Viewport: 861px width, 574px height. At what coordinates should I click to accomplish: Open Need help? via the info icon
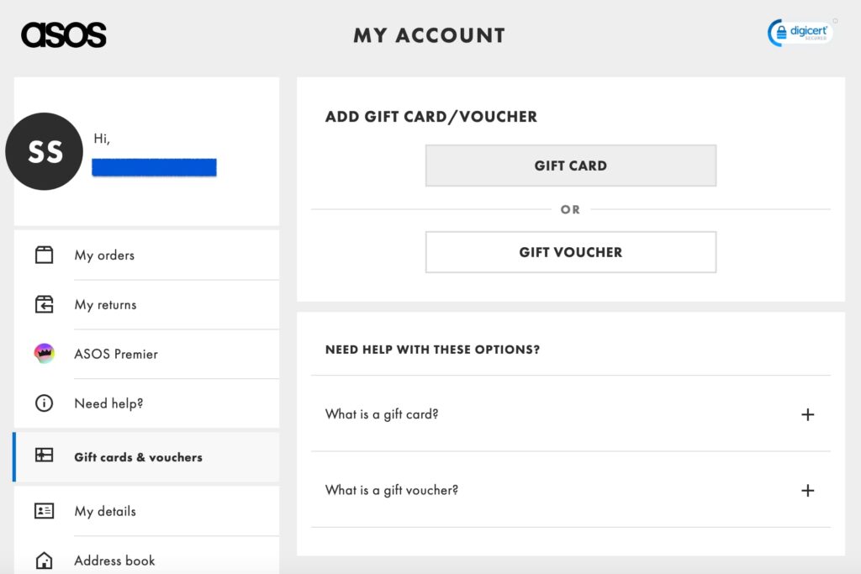[43, 403]
